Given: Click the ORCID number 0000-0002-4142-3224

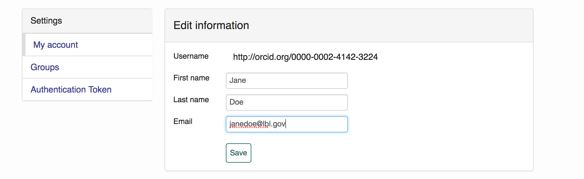Looking at the screenshot, I should [334, 57].
